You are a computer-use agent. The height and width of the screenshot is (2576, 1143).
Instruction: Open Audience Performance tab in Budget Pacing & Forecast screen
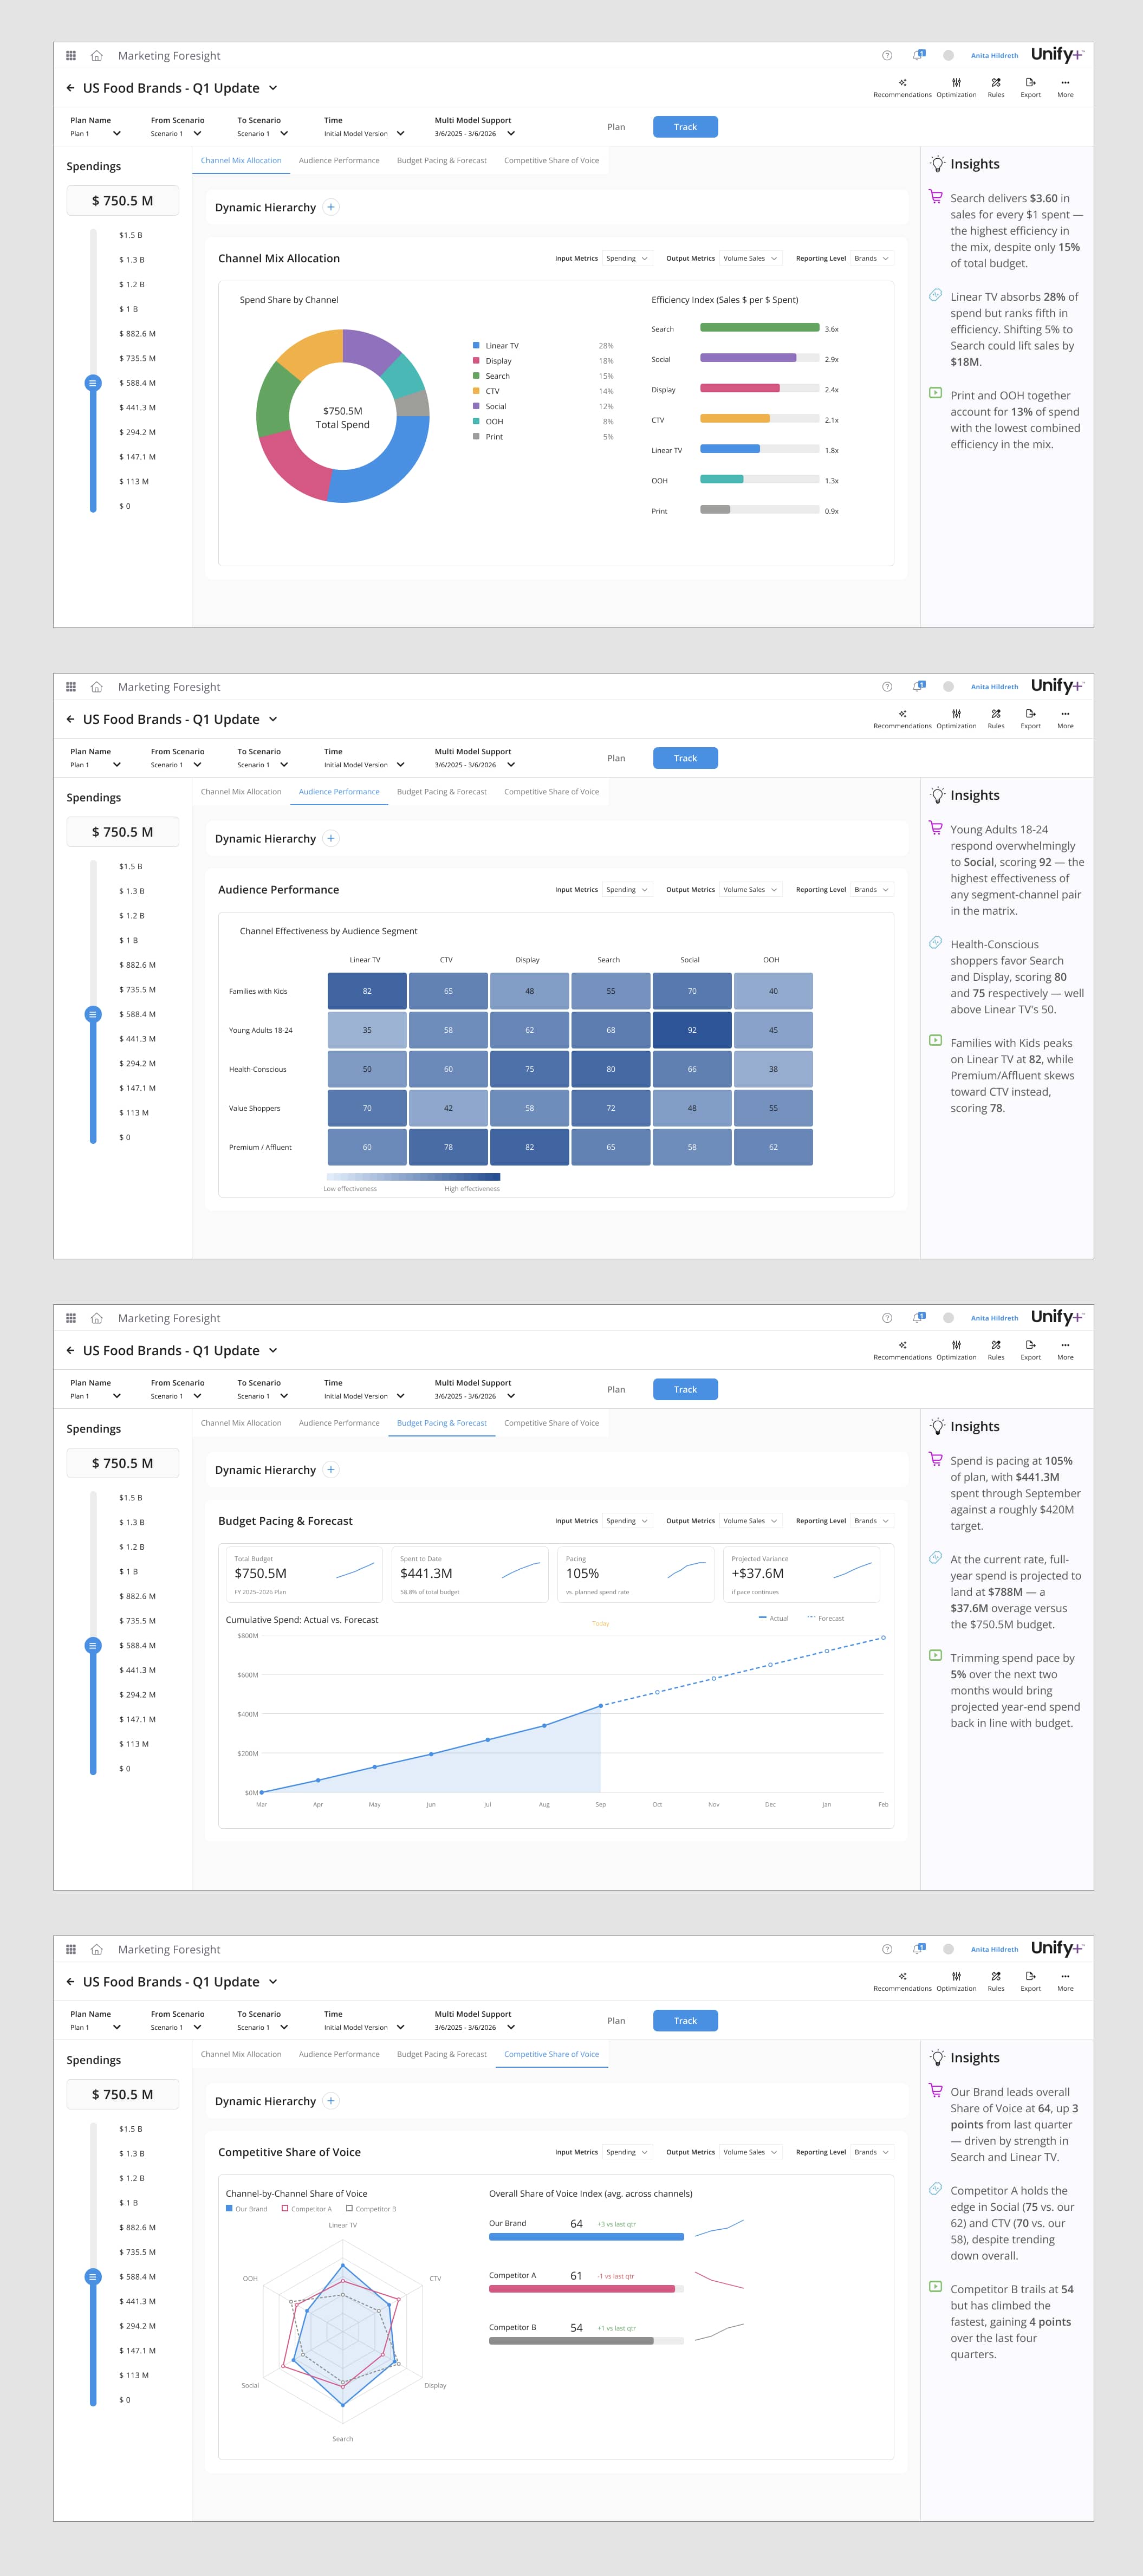point(339,1422)
